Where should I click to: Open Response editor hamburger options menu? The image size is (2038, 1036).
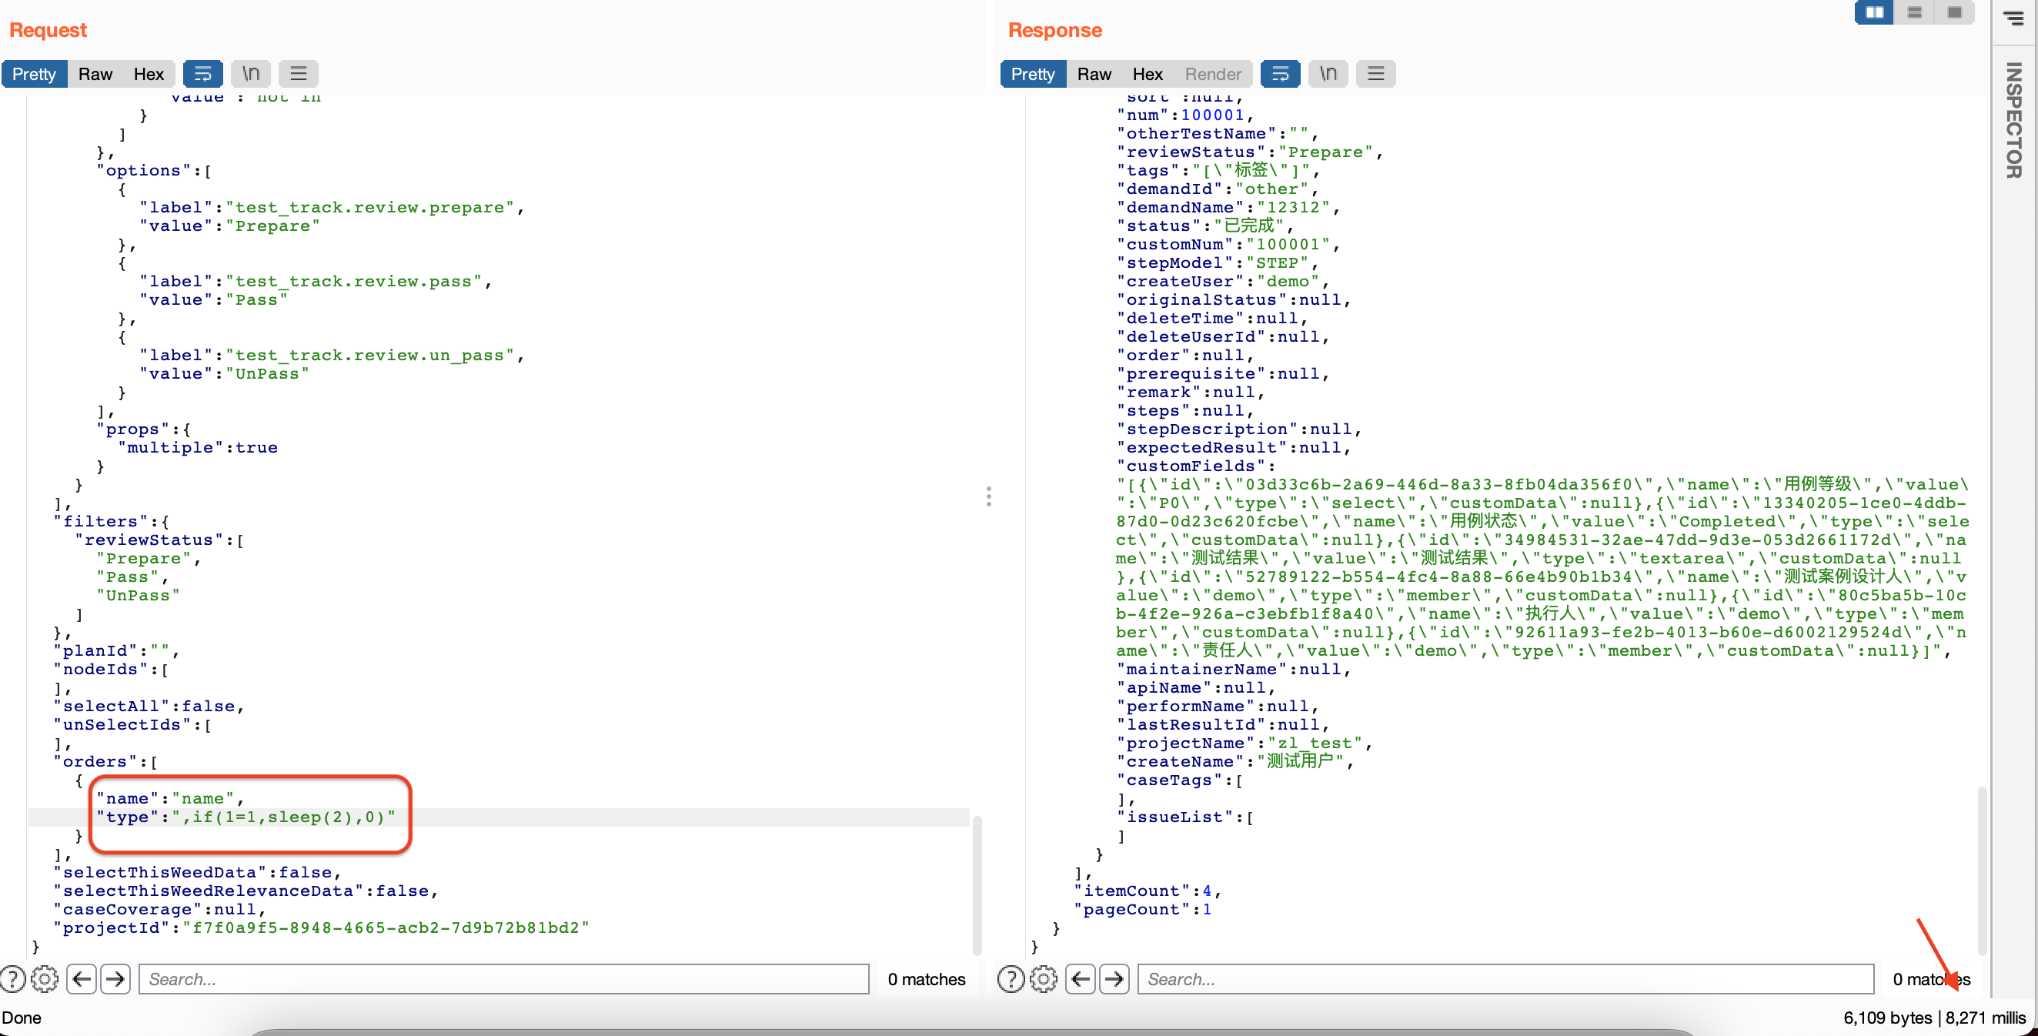[x=1376, y=74]
